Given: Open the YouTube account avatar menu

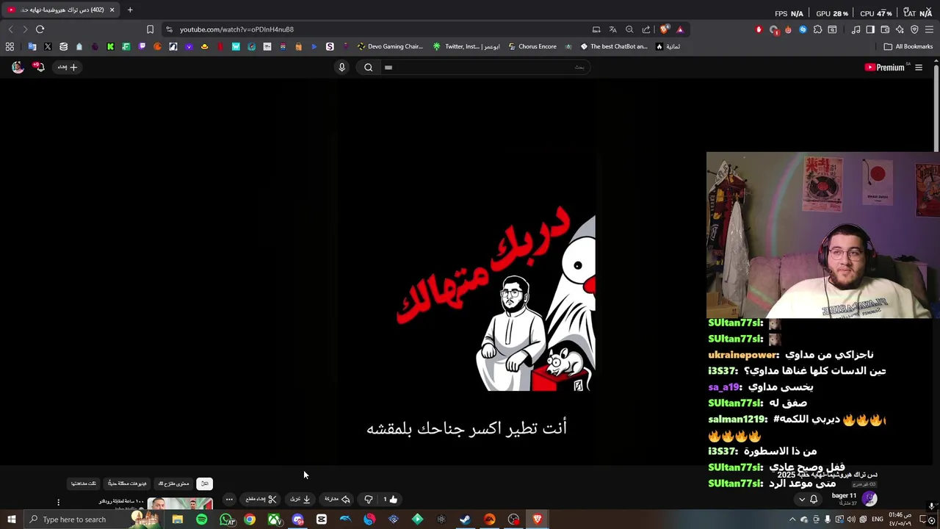Looking at the screenshot, I should 18,68.
